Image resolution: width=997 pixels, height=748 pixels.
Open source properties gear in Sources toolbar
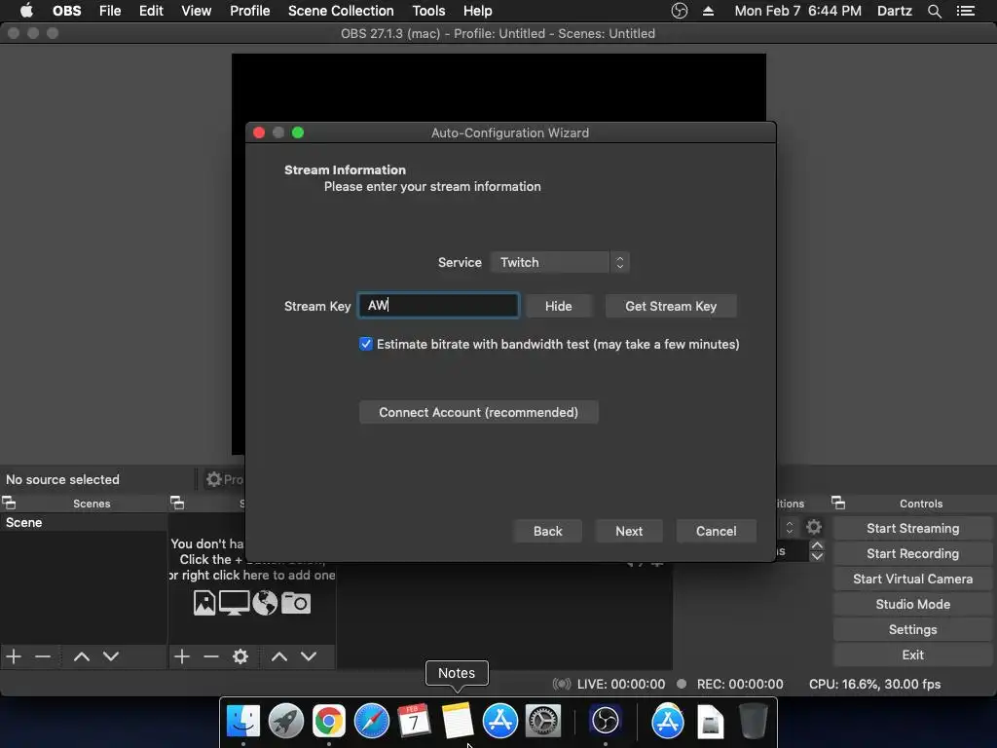click(x=240, y=655)
